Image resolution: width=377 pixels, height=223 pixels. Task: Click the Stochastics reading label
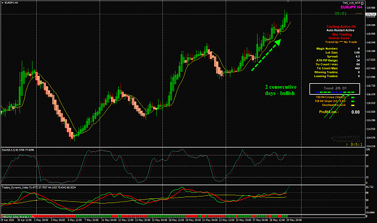(x=334, y=105)
